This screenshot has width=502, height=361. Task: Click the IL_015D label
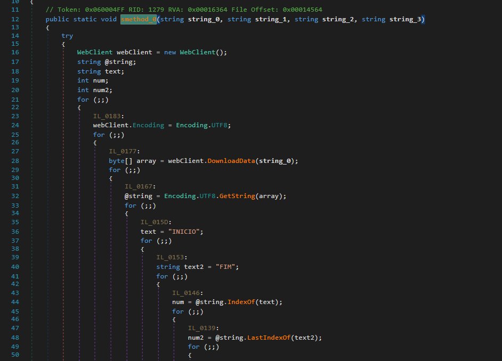point(156,222)
